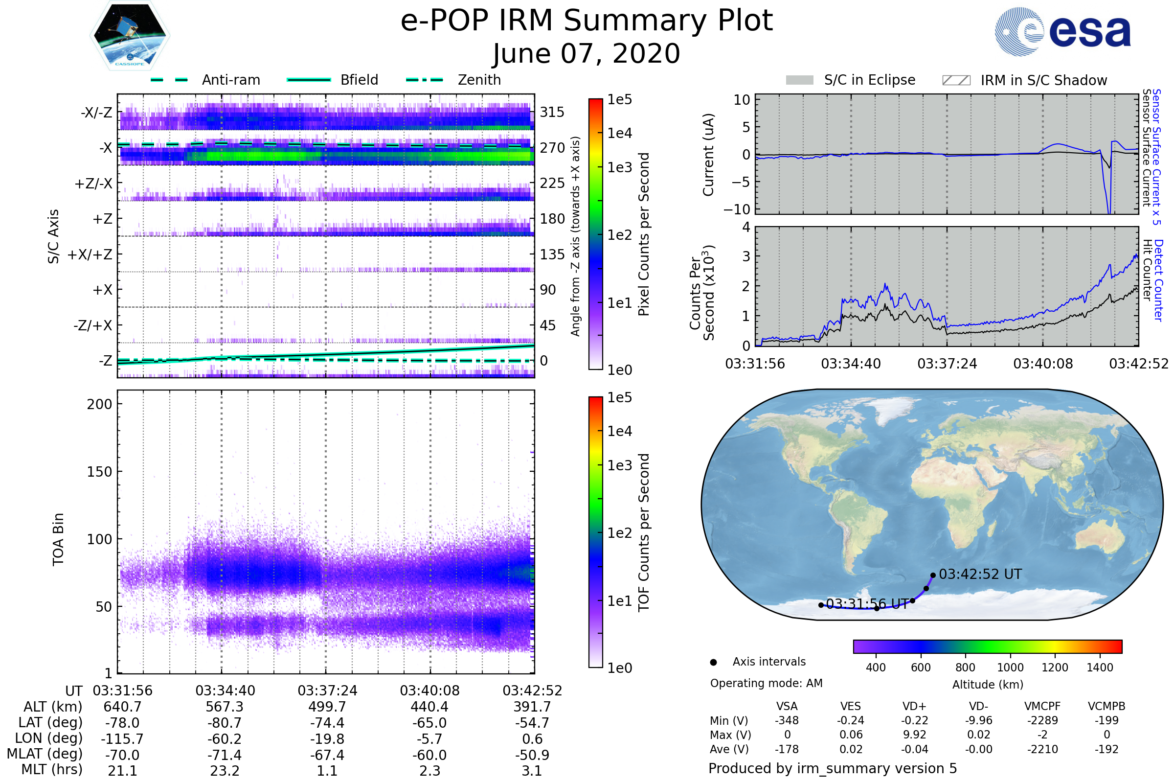Click the Altitude (km) horizontal colorbar
The width and height of the screenshot is (1174, 783).
click(987, 646)
